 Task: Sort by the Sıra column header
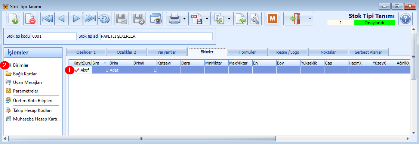click(x=100, y=63)
